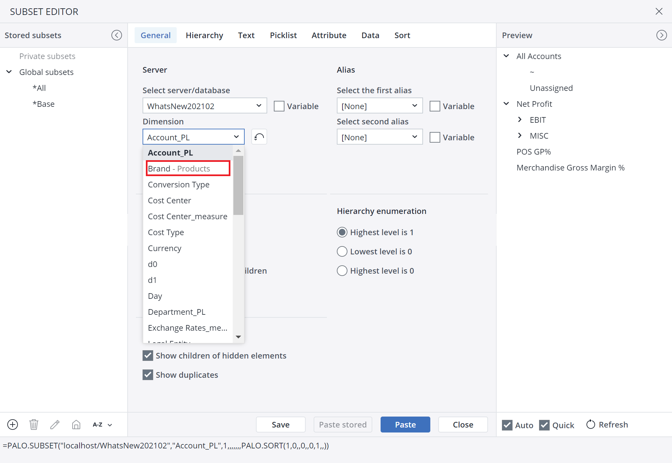Uncheck Show duplicates checkbox
The height and width of the screenshot is (463, 672).
click(x=148, y=375)
